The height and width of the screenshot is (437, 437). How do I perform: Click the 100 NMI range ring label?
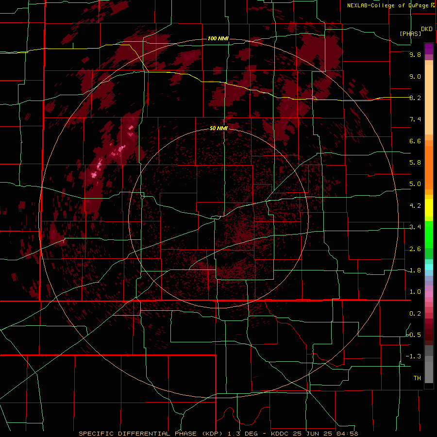[x=218, y=38]
